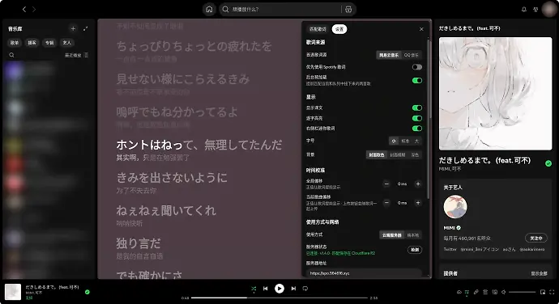This screenshot has width=559, height=304.
Task: Open the user profile avatar
Action: click(548, 9)
